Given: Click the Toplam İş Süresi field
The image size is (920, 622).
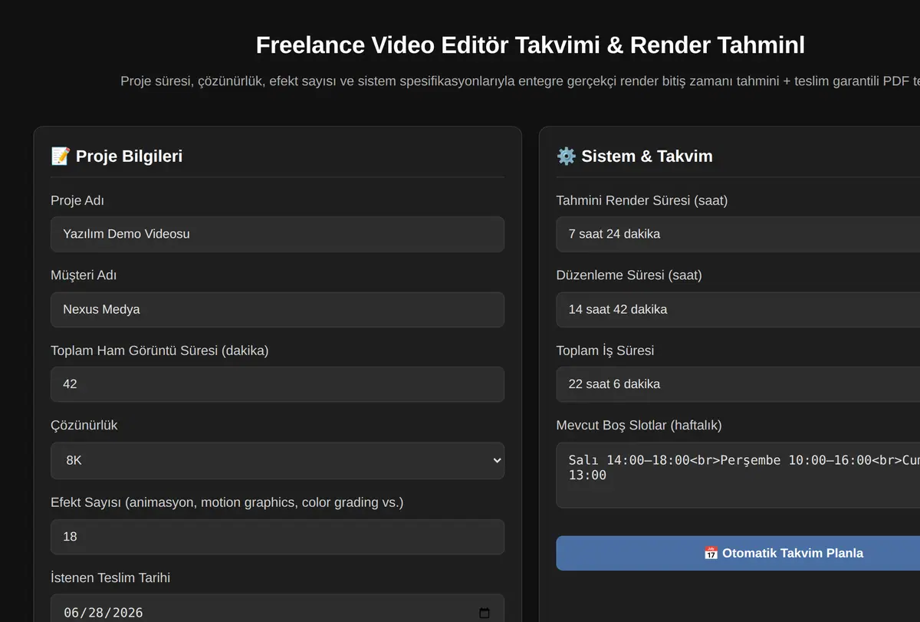Looking at the screenshot, I should 738,384.
